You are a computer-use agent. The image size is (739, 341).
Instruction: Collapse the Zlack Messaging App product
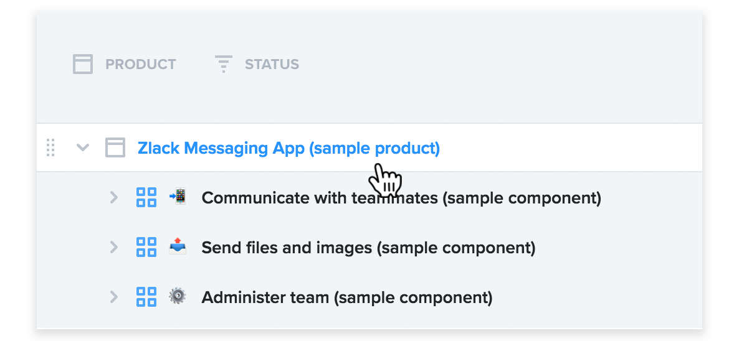click(x=83, y=147)
